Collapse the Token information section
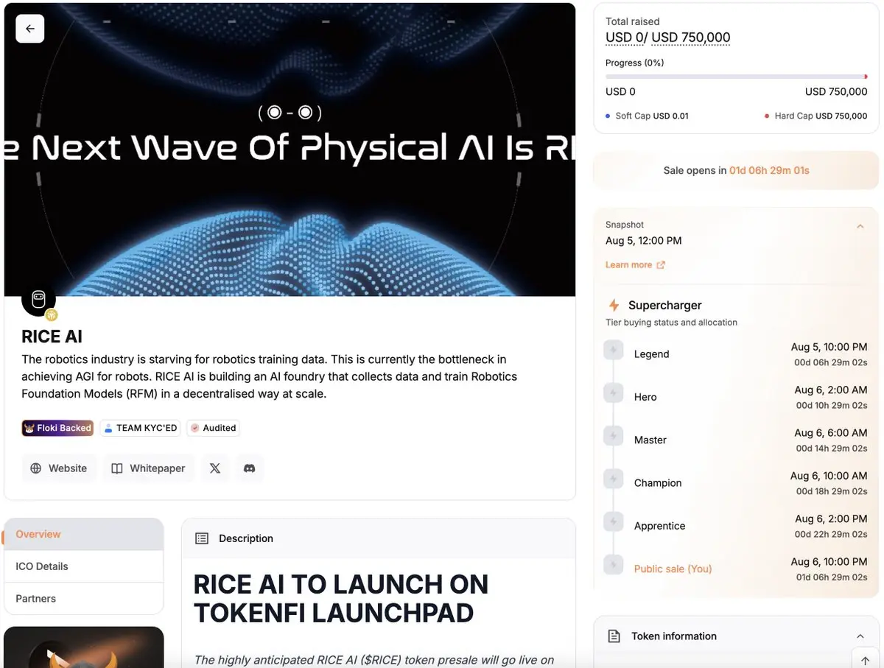Screen dimensions: 884x668 (860, 636)
